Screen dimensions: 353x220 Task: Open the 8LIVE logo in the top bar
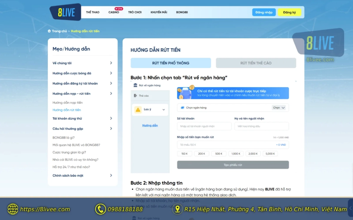point(65,12)
